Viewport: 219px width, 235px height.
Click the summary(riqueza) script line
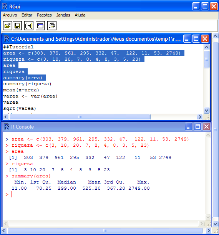coord(27,84)
